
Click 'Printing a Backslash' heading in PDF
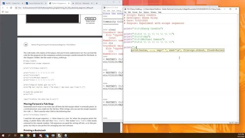pos(35,130)
